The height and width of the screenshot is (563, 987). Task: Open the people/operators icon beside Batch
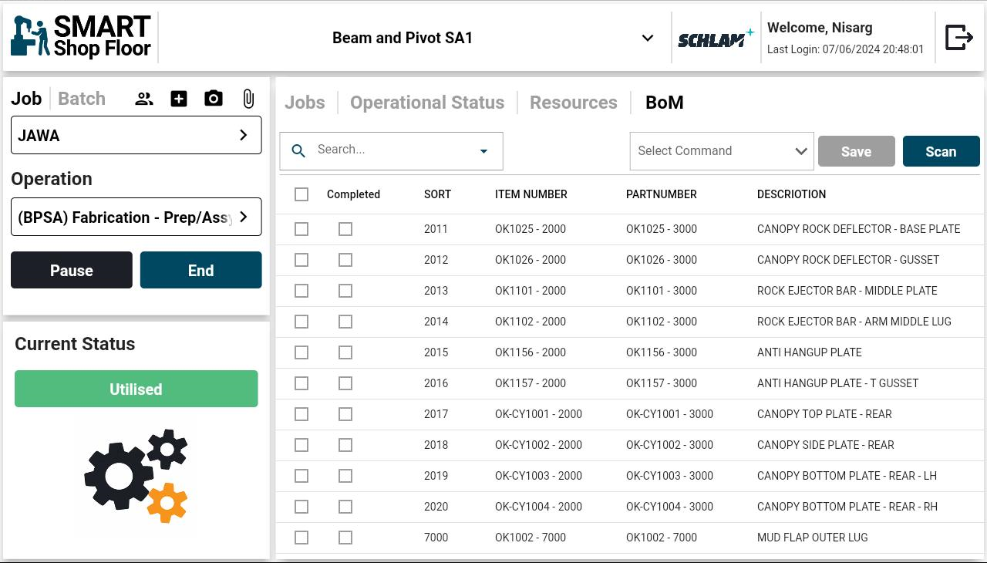click(x=144, y=99)
